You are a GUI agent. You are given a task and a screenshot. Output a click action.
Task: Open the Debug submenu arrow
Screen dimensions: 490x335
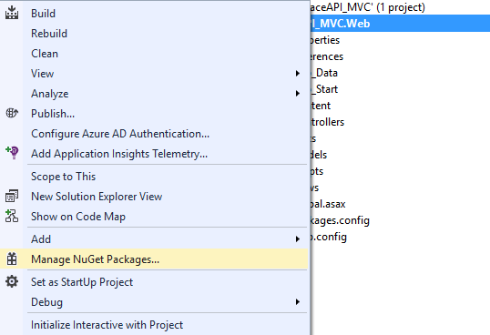[x=298, y=302]
